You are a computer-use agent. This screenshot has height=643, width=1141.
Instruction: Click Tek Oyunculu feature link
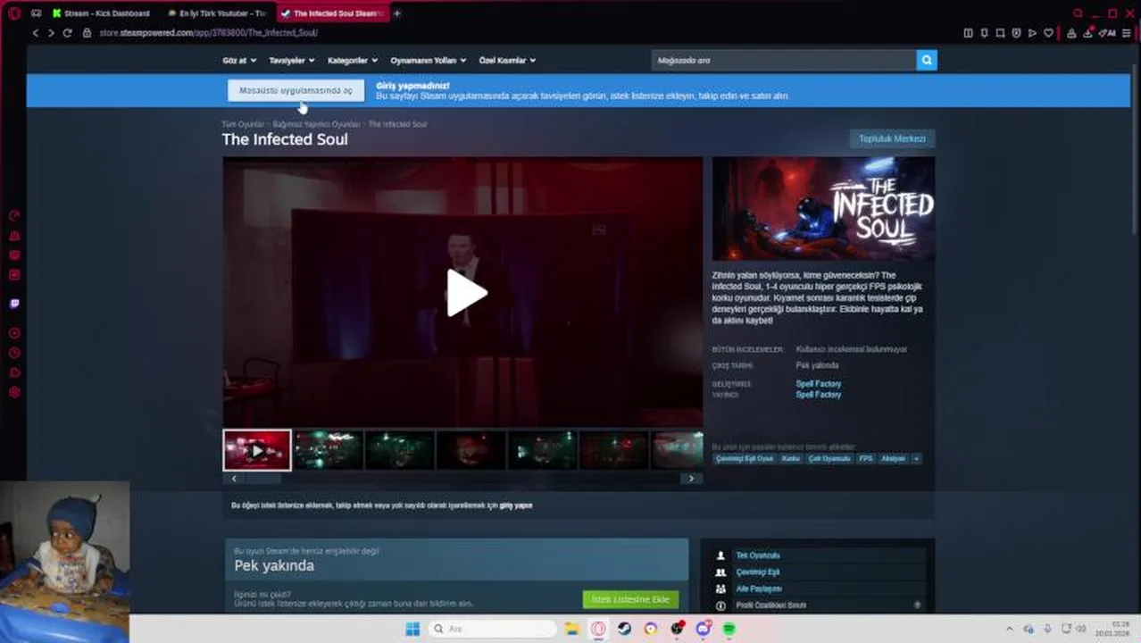(758, 555)
